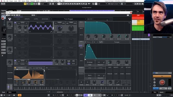Screen dimensions: 173x97
Task: Click the sample shuffle random icon
Action: tap(73, 61)
